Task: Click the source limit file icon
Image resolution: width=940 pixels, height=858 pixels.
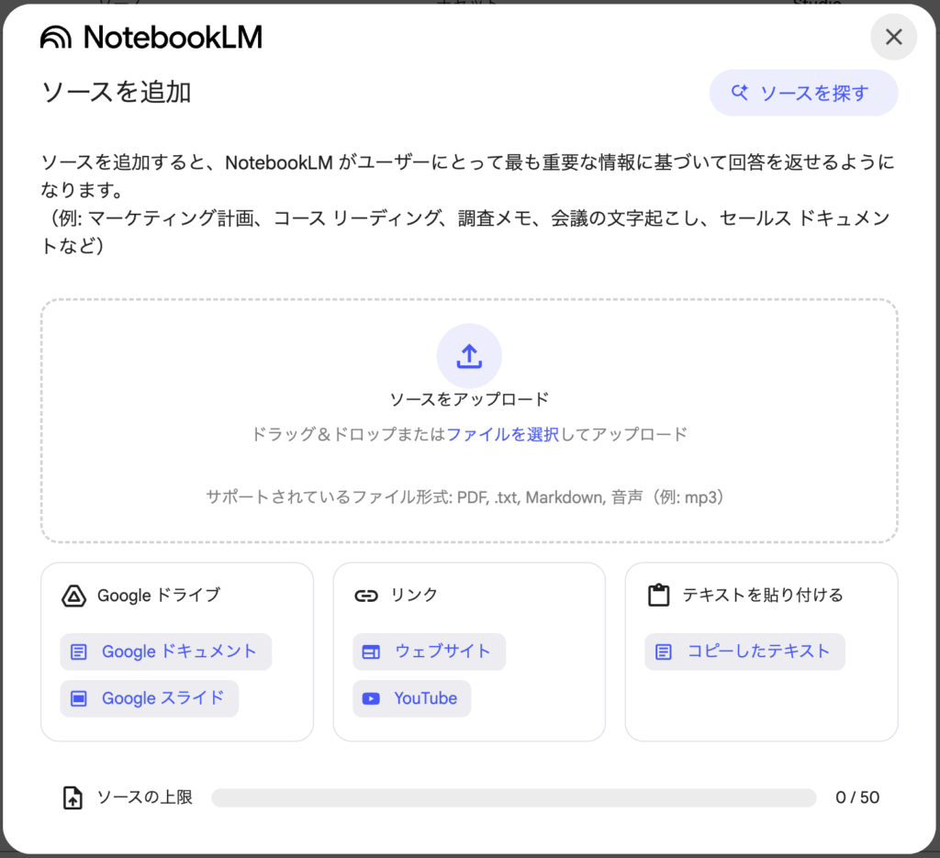Action: (73, 797)
